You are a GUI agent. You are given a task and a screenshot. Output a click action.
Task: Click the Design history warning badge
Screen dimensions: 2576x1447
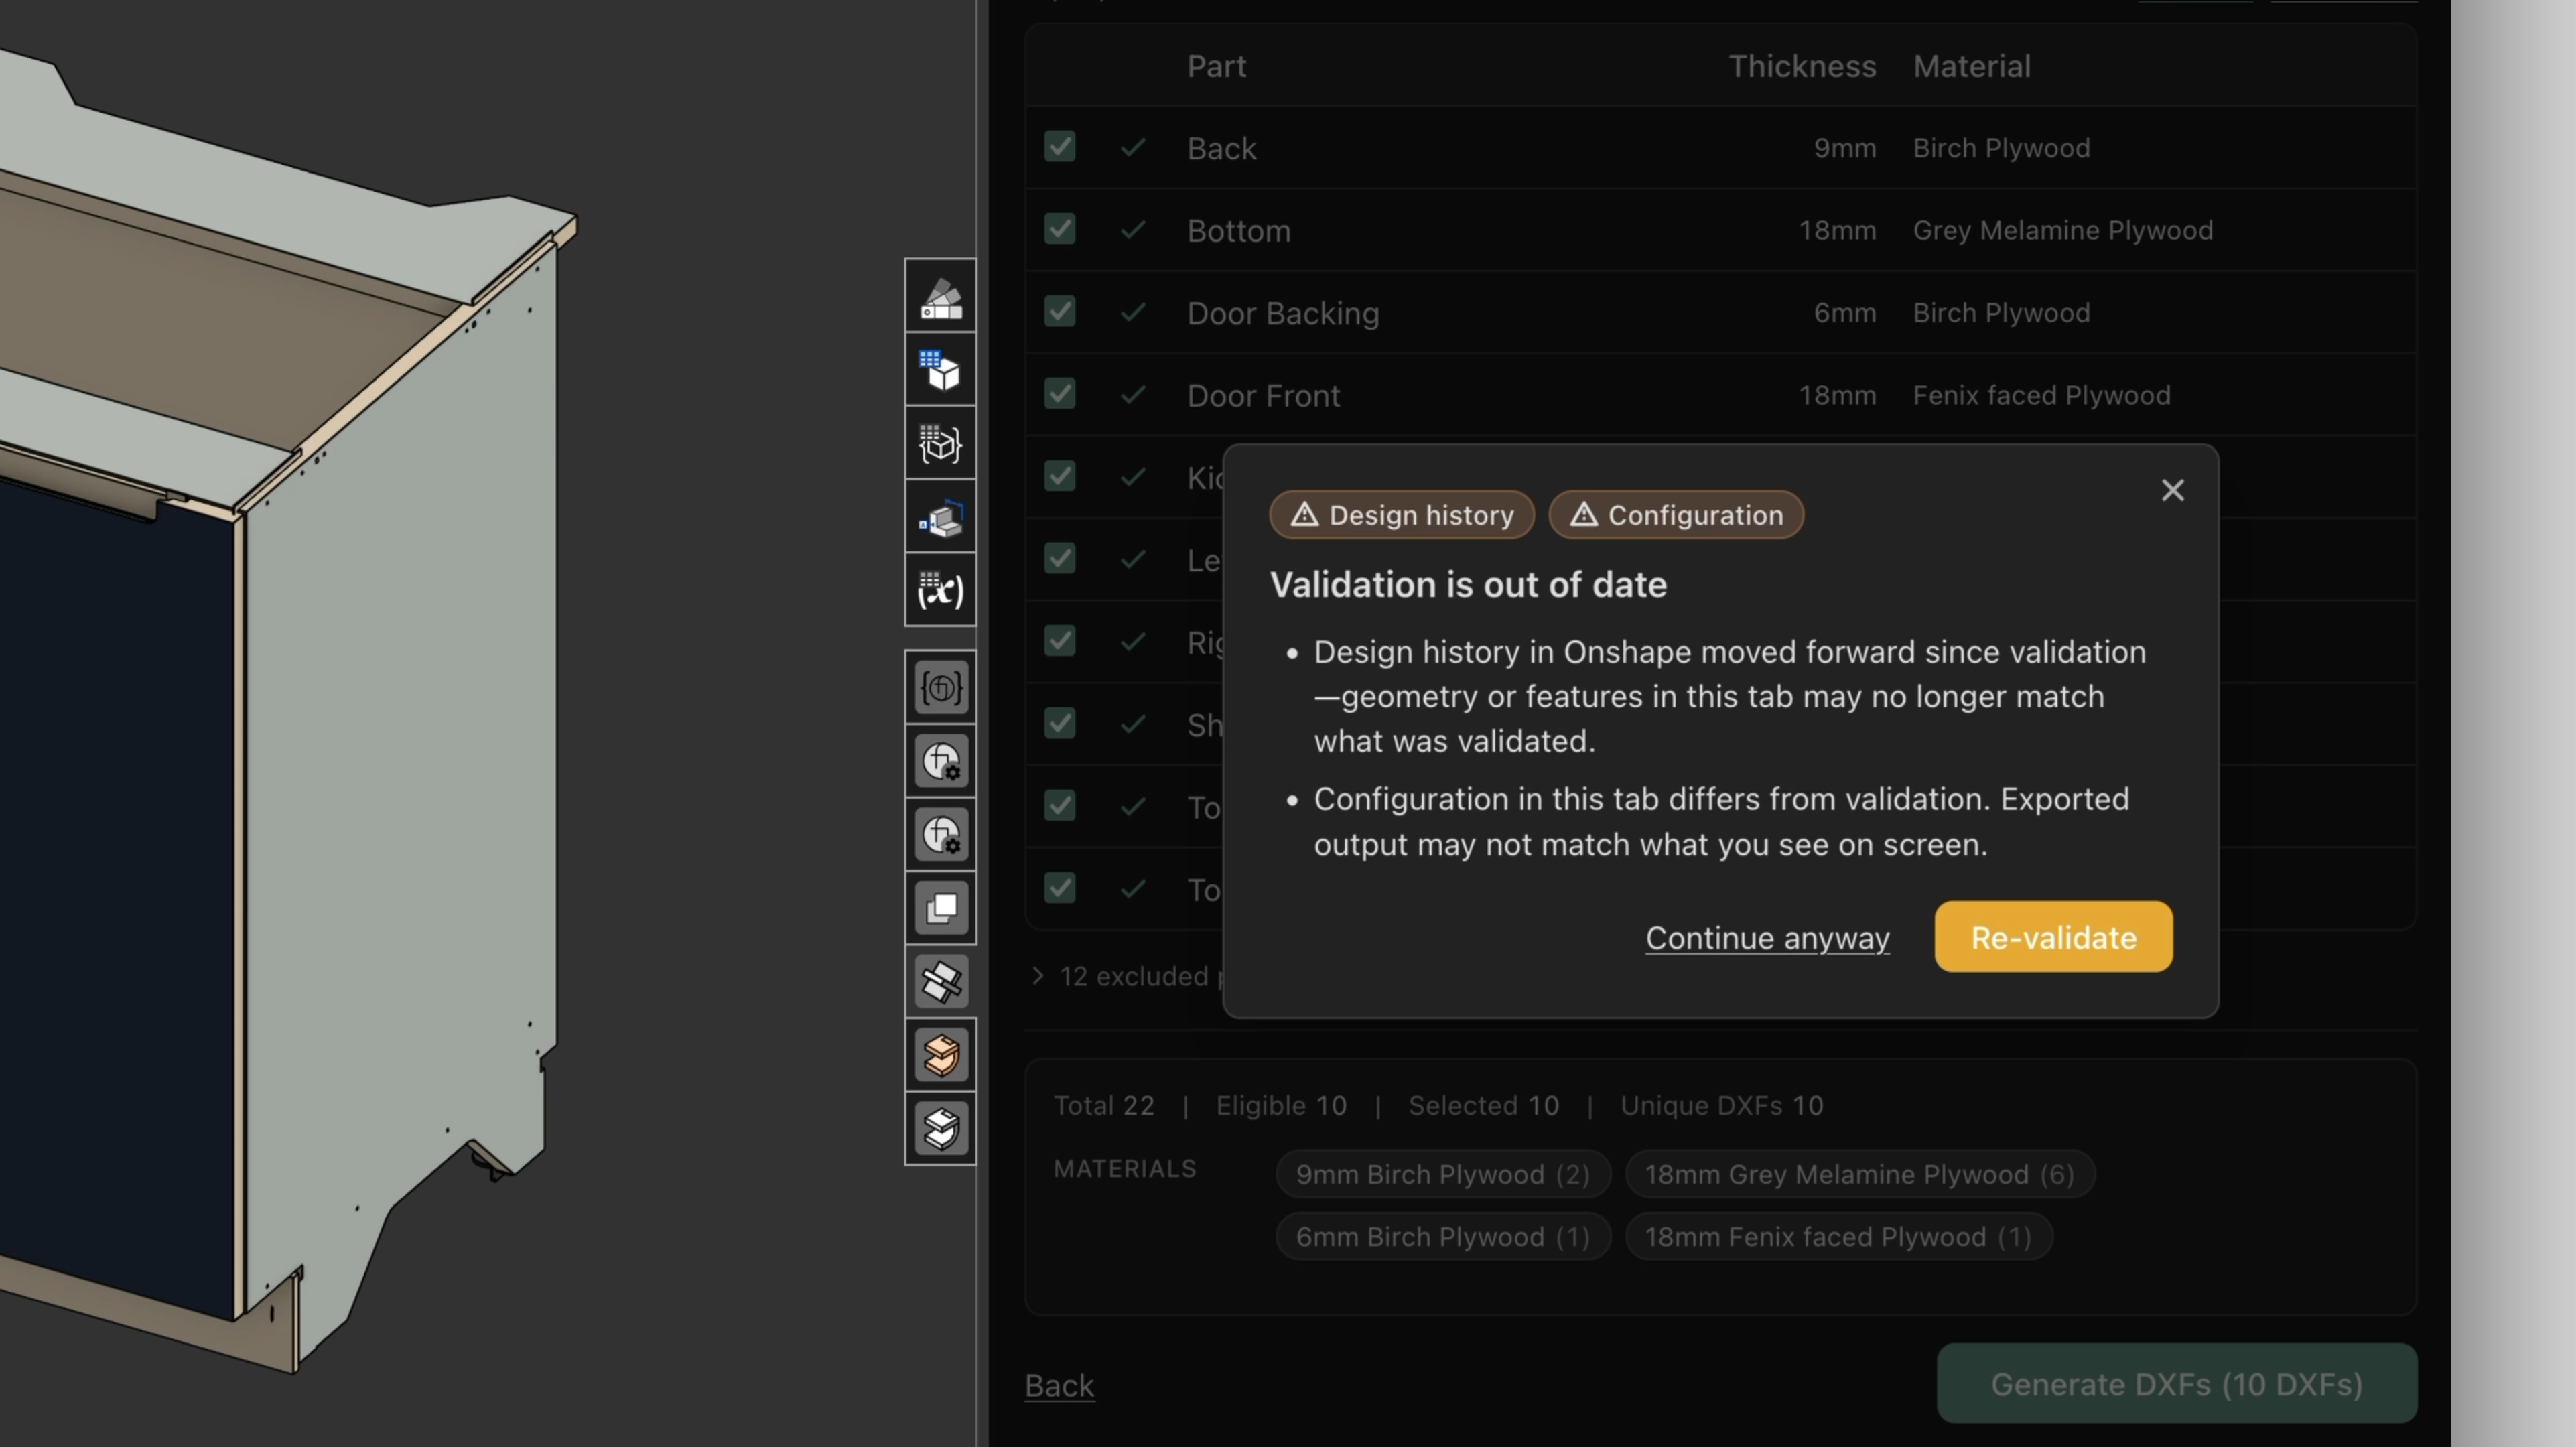pos(1401,515)
